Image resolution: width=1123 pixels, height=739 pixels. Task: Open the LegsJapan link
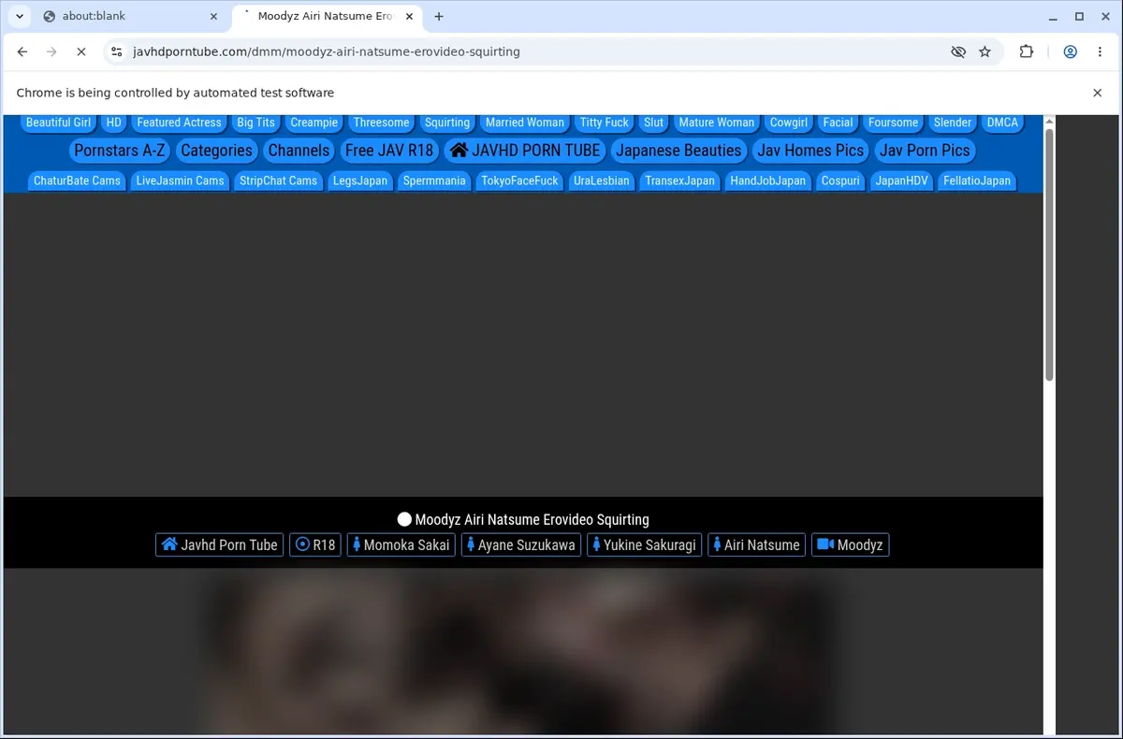(360, 181)
